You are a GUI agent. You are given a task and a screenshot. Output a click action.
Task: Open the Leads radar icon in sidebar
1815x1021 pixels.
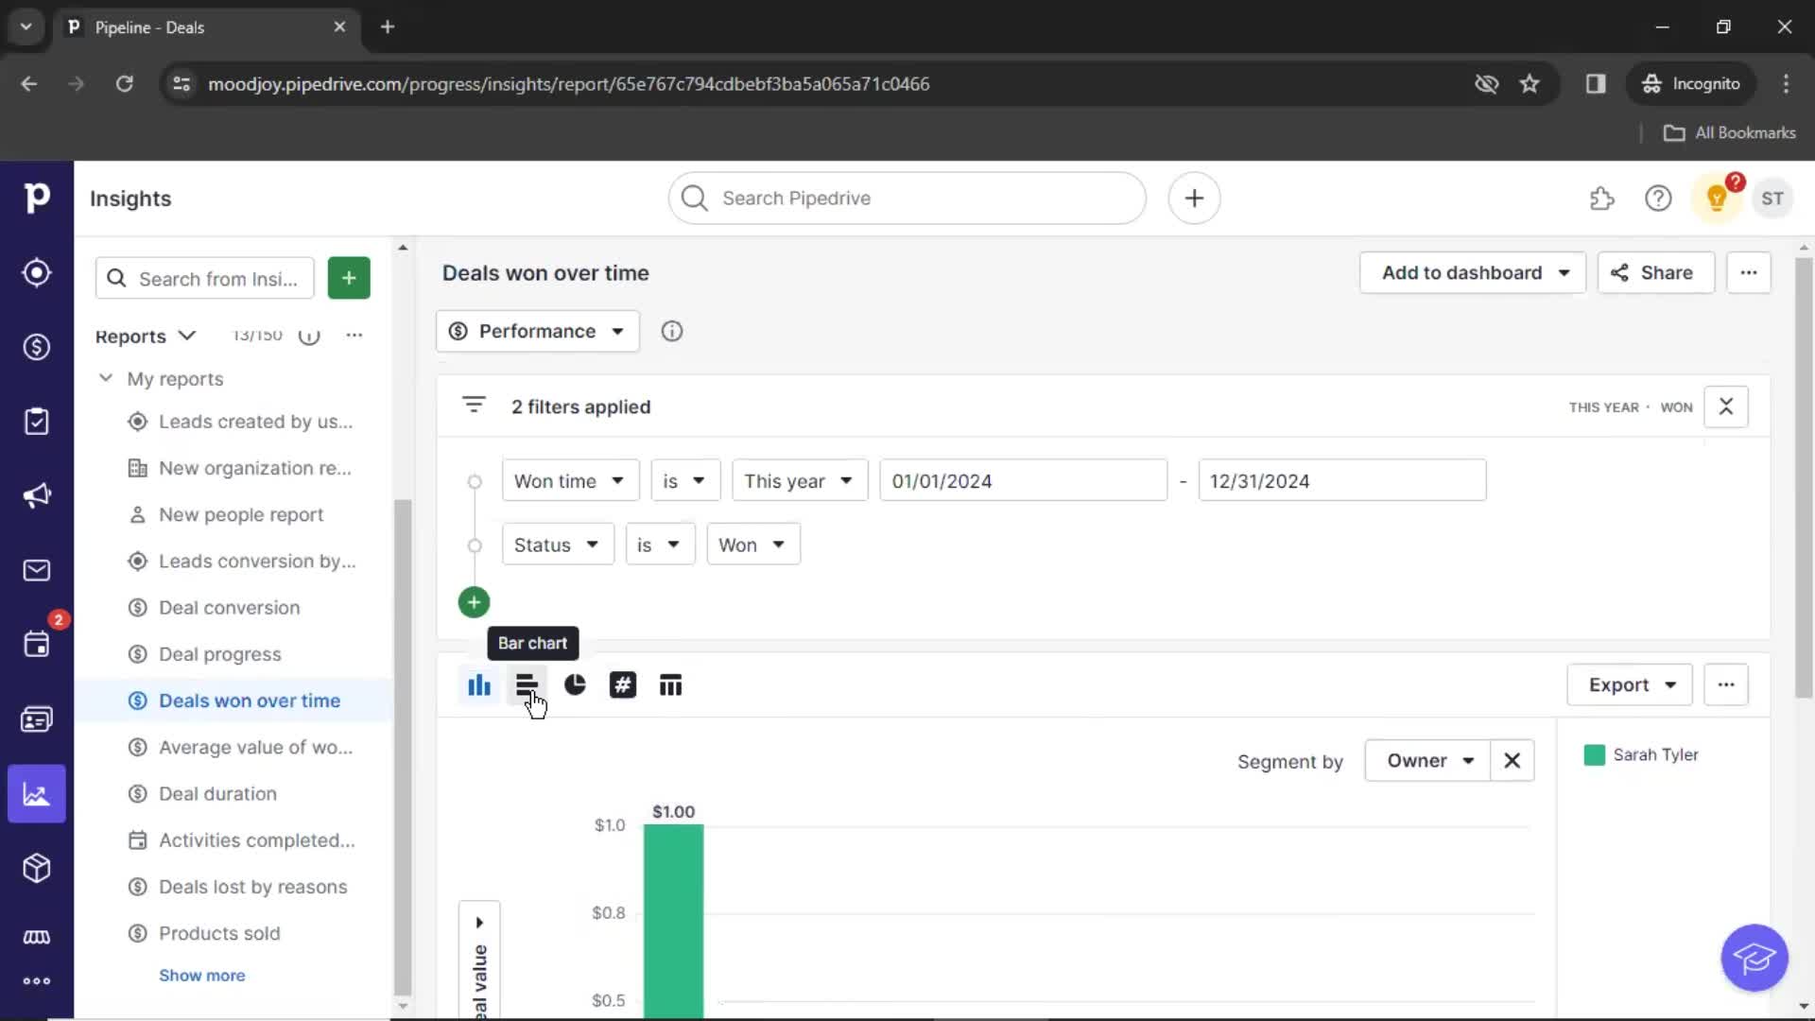(36, 273)
